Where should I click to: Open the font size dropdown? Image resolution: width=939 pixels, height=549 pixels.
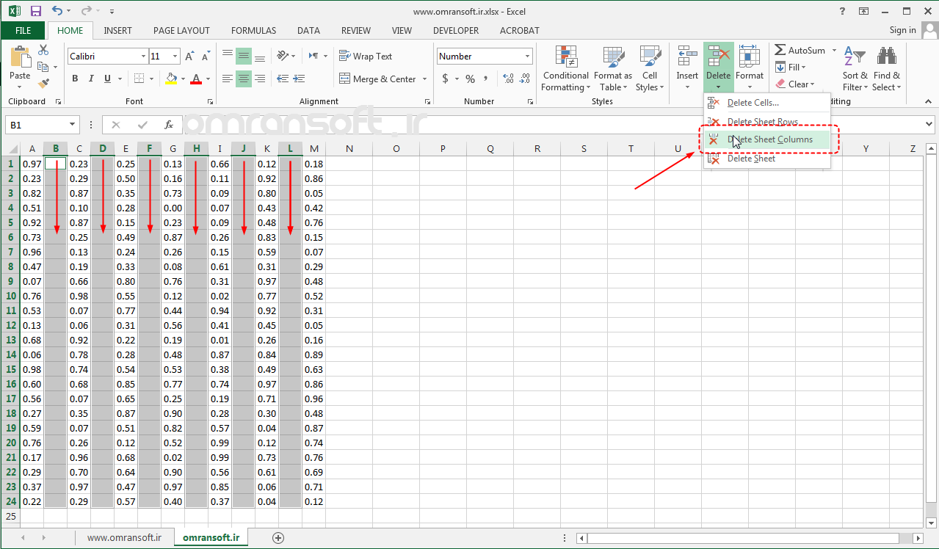tap(175, 57)
